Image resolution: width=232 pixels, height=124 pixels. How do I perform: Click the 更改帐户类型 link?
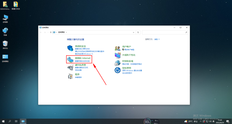129,50
